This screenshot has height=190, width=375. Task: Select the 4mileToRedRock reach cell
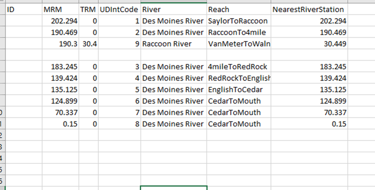point(239,66)
